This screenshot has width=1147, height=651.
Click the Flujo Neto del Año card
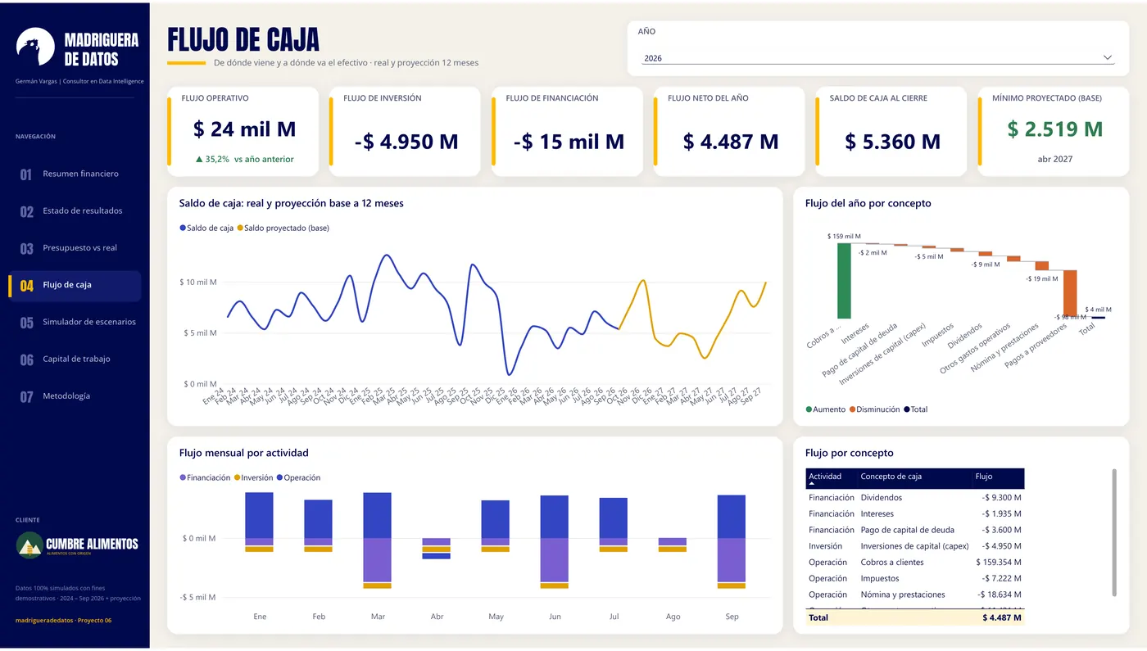click(x=729, y=132)
